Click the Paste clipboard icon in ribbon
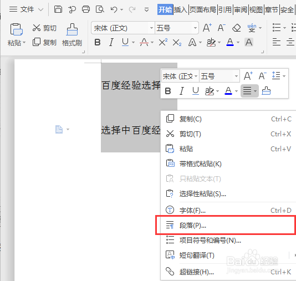 point(17,29)
